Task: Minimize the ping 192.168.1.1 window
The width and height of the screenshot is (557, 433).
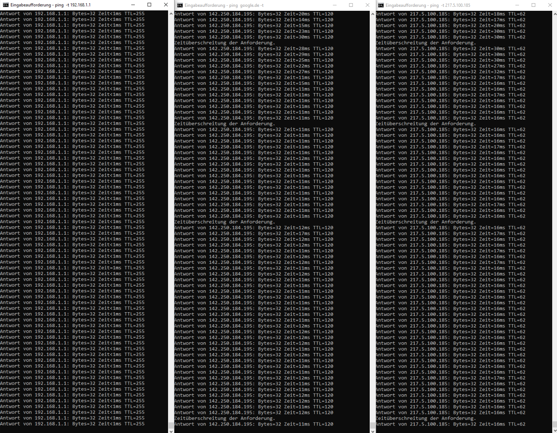Action: pyautogui.click(x=133, y=5)
